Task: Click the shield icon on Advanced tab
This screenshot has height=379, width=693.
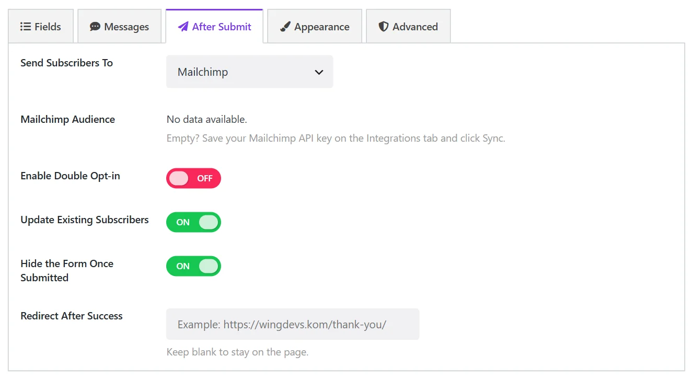Action: (x=384, y=27)
